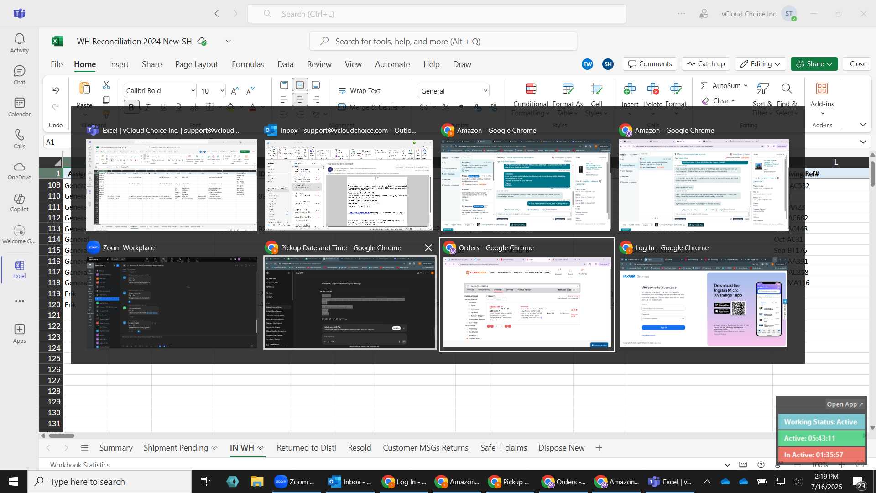876x493 pixels.
Task: Open OneDrive in Teams sidebar
Action: tap(19, 171)
